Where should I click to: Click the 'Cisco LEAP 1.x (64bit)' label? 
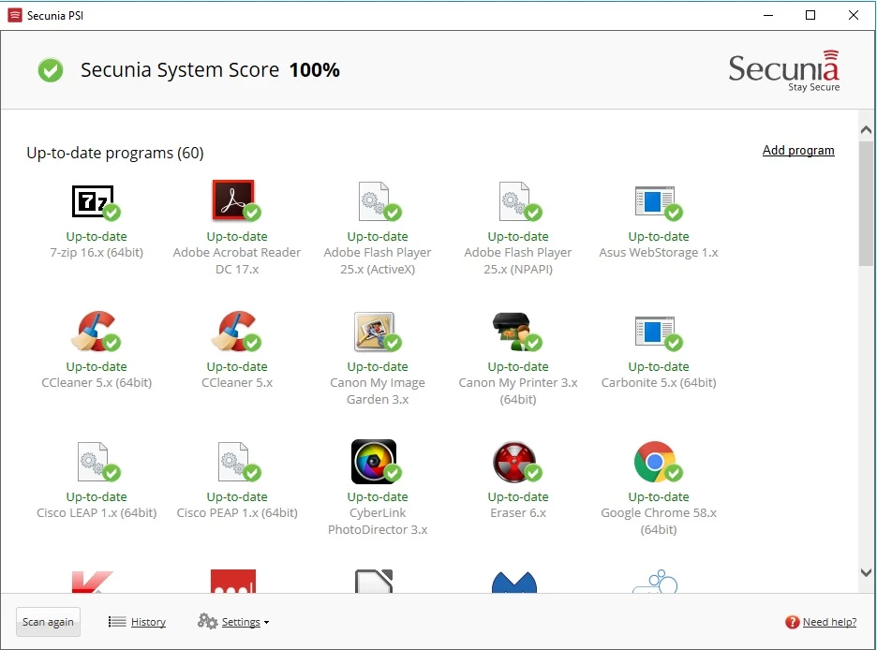tap(97, 513)
